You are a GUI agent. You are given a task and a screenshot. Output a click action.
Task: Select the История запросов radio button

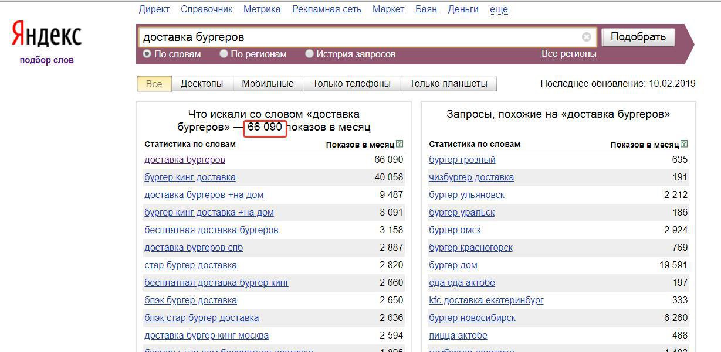309,54
